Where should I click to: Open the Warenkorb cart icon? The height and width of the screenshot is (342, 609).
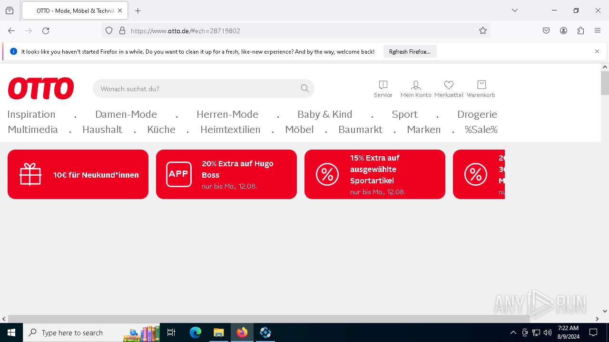pyautogui.click(x=481, y=89)
